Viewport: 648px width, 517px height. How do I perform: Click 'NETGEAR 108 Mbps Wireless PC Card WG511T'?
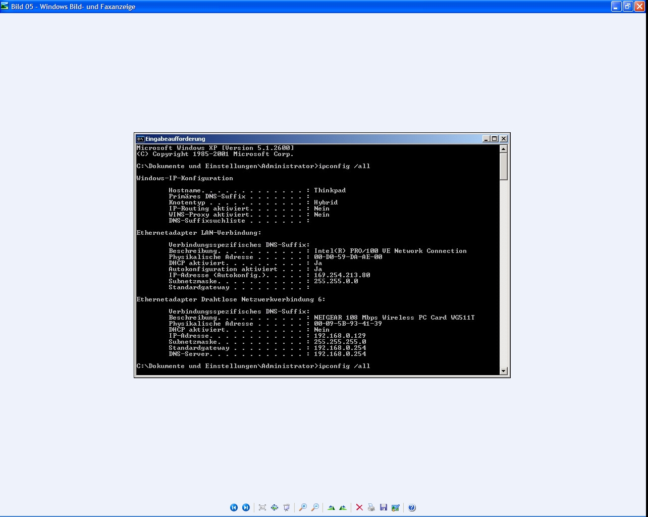(x=395, y=318)
